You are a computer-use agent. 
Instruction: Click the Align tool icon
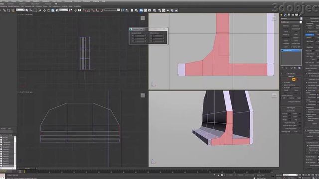coord(127,10)
